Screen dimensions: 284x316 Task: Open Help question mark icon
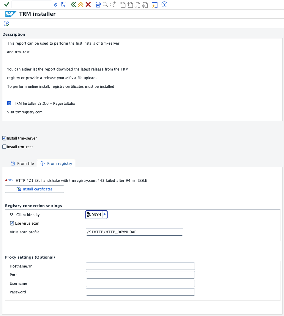(165, 4)
